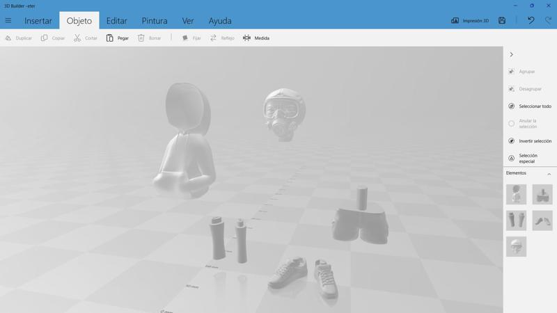
Task: Select the Objeto tab
Action: pyautogui.click(x=79, y=21)
